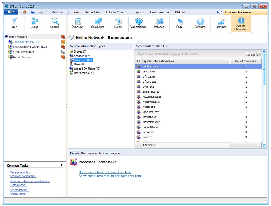Select the explorer.exe row
This screenshot has height=206, width=271.
click(198, 92)
